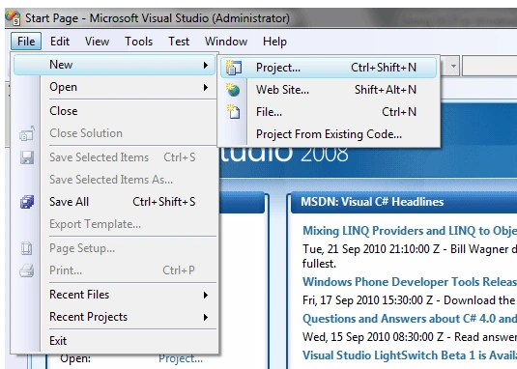Open Questions and Answers about C# 4.0 link

tap(410, 319)
